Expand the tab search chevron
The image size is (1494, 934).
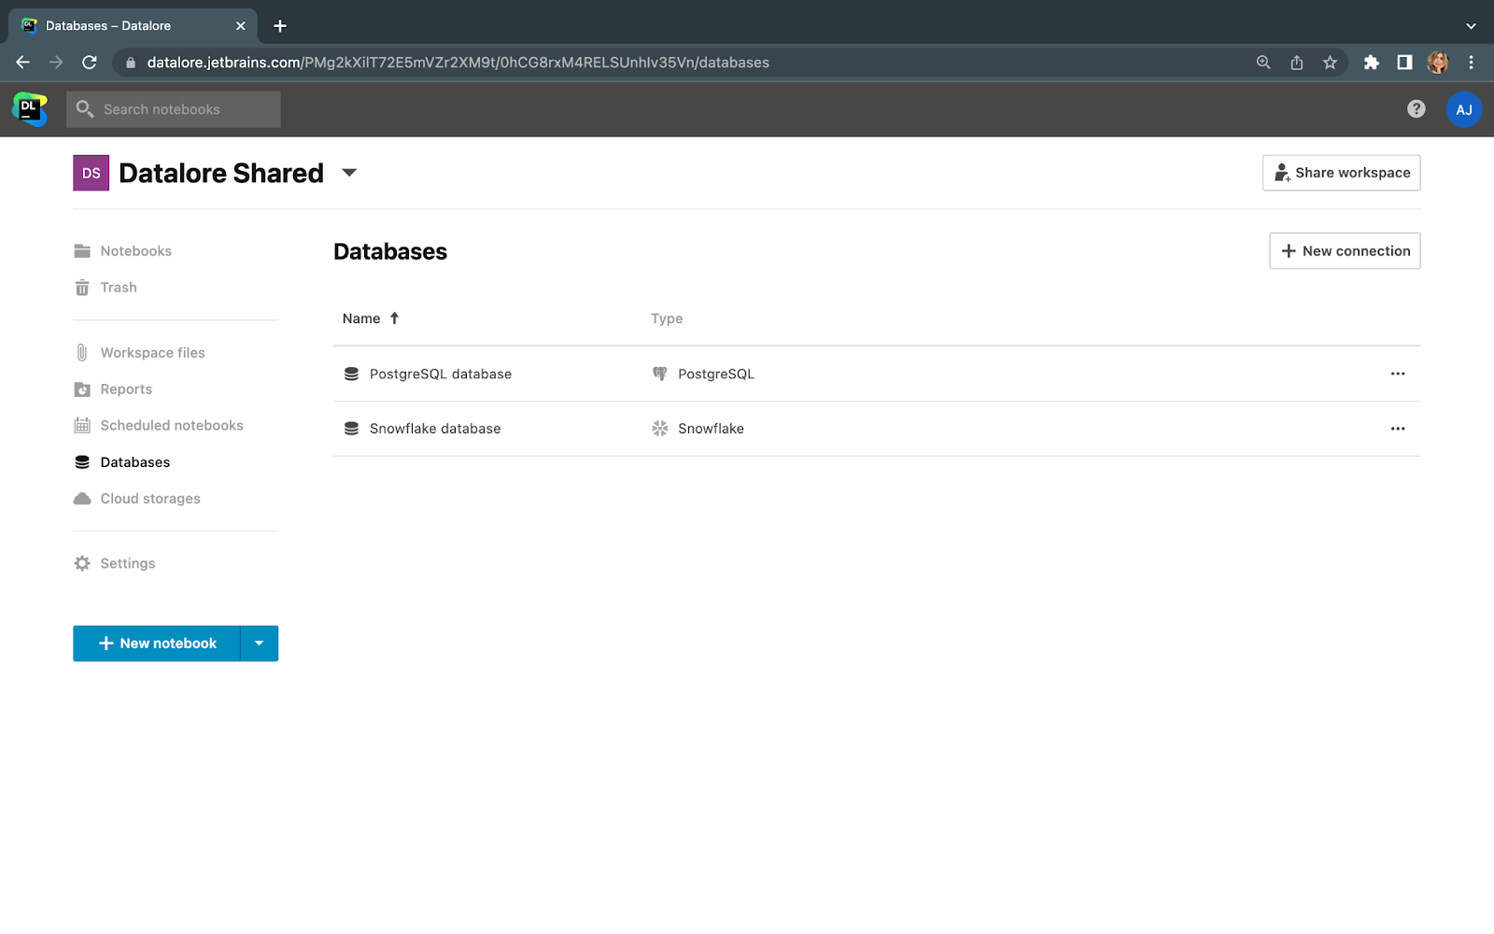(x=1471, y=26)
